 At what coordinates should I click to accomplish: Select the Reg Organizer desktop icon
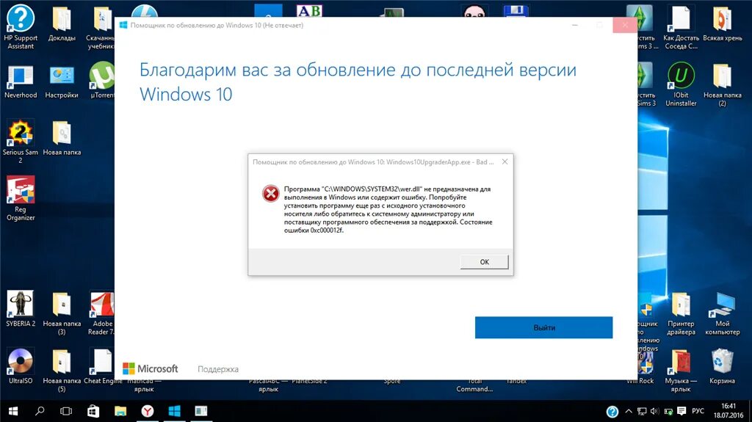point(20,199)
